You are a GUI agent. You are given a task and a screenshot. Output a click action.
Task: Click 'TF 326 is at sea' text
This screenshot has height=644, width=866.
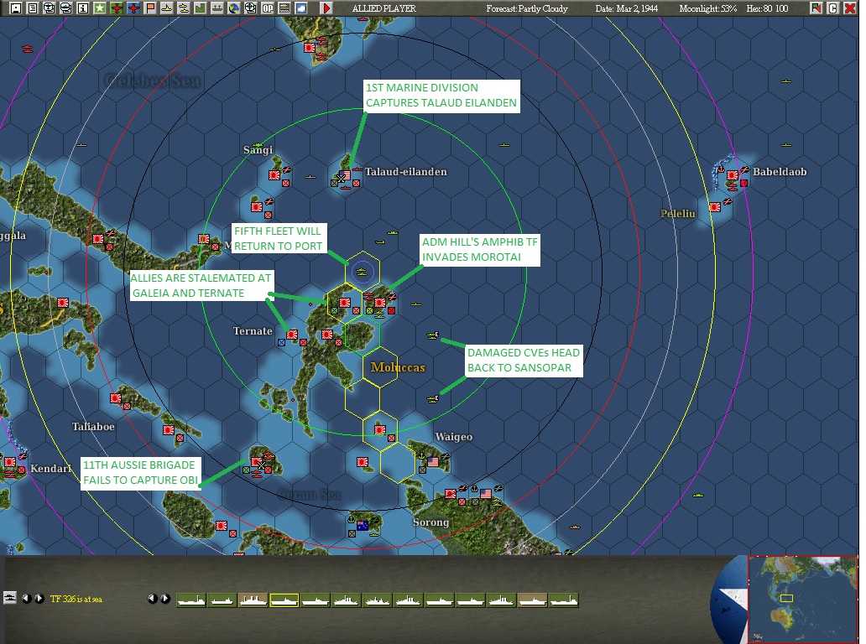pos(76,600)
